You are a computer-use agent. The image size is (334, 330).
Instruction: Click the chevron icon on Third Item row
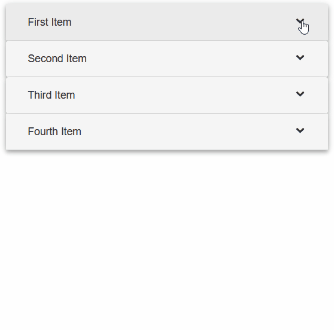coord(300,94)
